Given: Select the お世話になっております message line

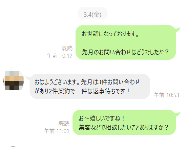Looking at the screenshot, I should click(110, 34).
